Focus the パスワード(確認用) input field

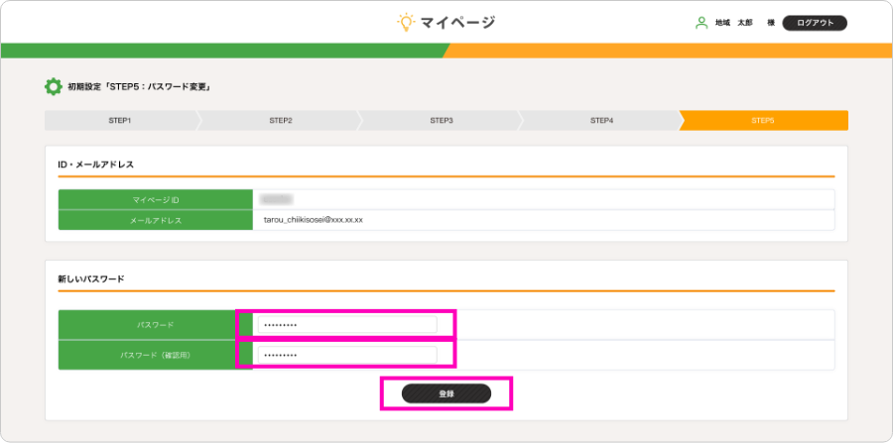tap(346, 355)
